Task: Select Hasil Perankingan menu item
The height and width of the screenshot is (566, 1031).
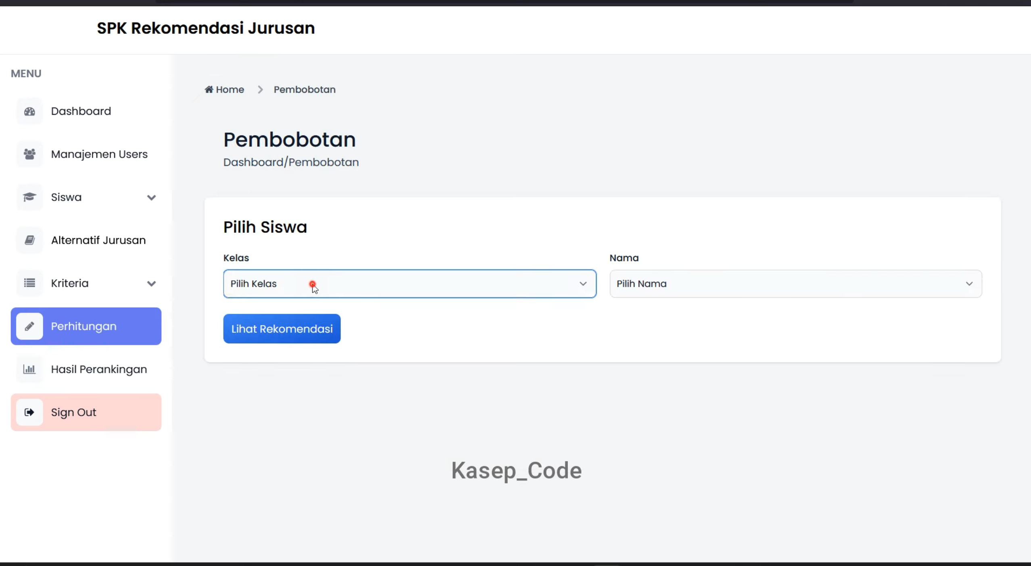Action: point(86,369)
